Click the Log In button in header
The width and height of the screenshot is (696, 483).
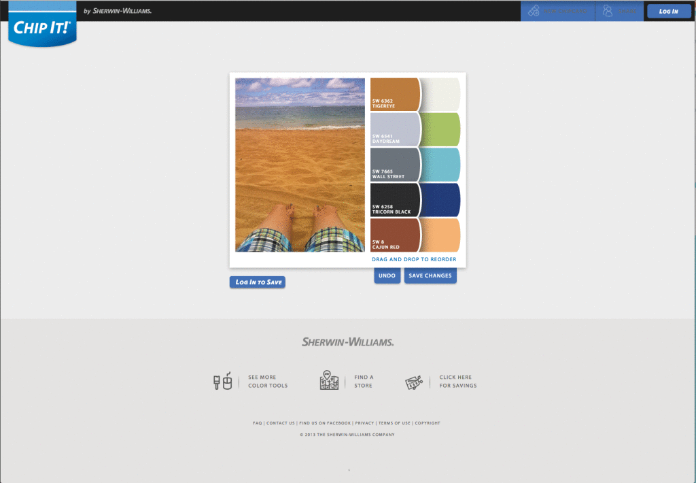click(x=669, y=11)
